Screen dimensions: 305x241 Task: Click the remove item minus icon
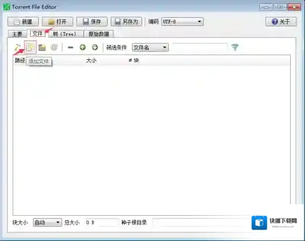70,47
